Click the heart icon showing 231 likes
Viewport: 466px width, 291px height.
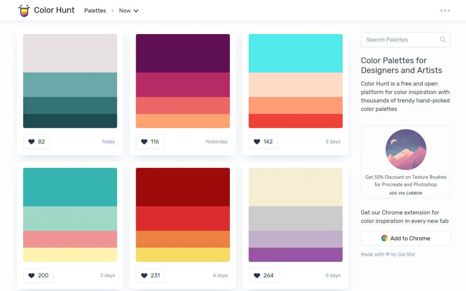144,275
